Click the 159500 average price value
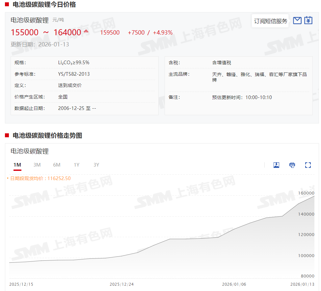 (110, 33)
